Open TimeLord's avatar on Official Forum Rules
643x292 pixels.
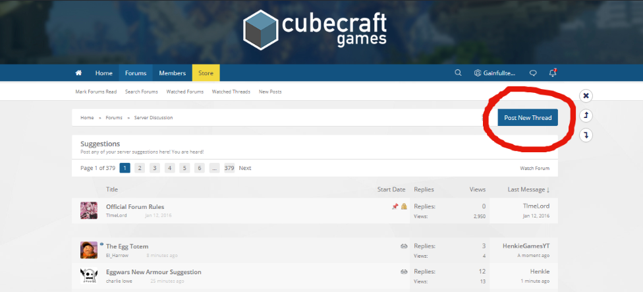[88, 210]
